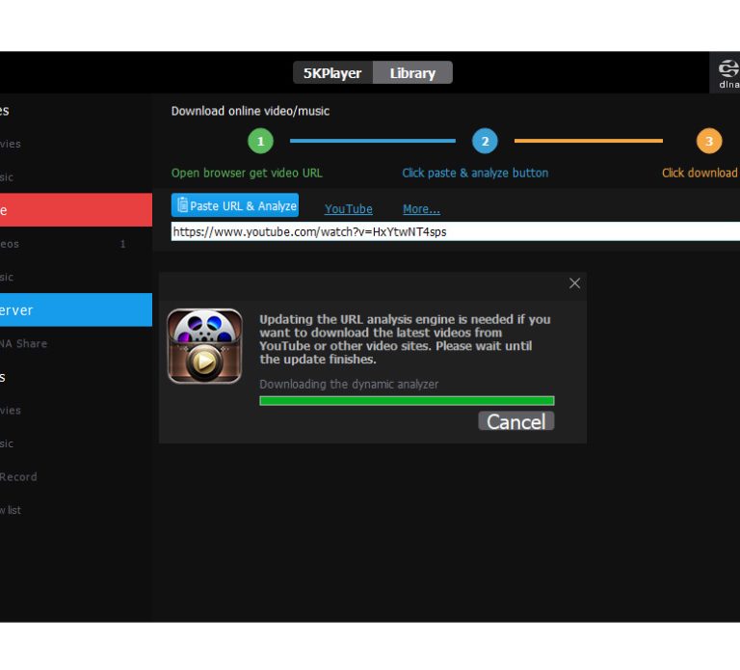Click the Paste URL & Analyze button
The height and width of the screenshot is (670, 740).
[235, 205]
